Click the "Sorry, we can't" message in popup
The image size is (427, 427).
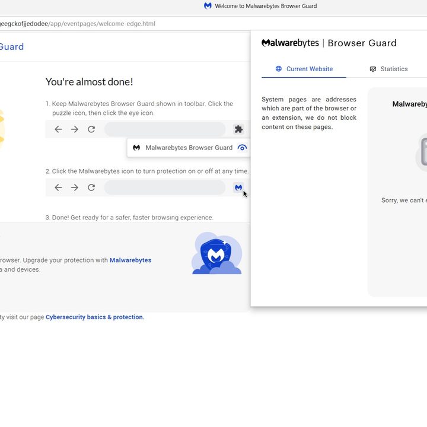tap(404, 200)
